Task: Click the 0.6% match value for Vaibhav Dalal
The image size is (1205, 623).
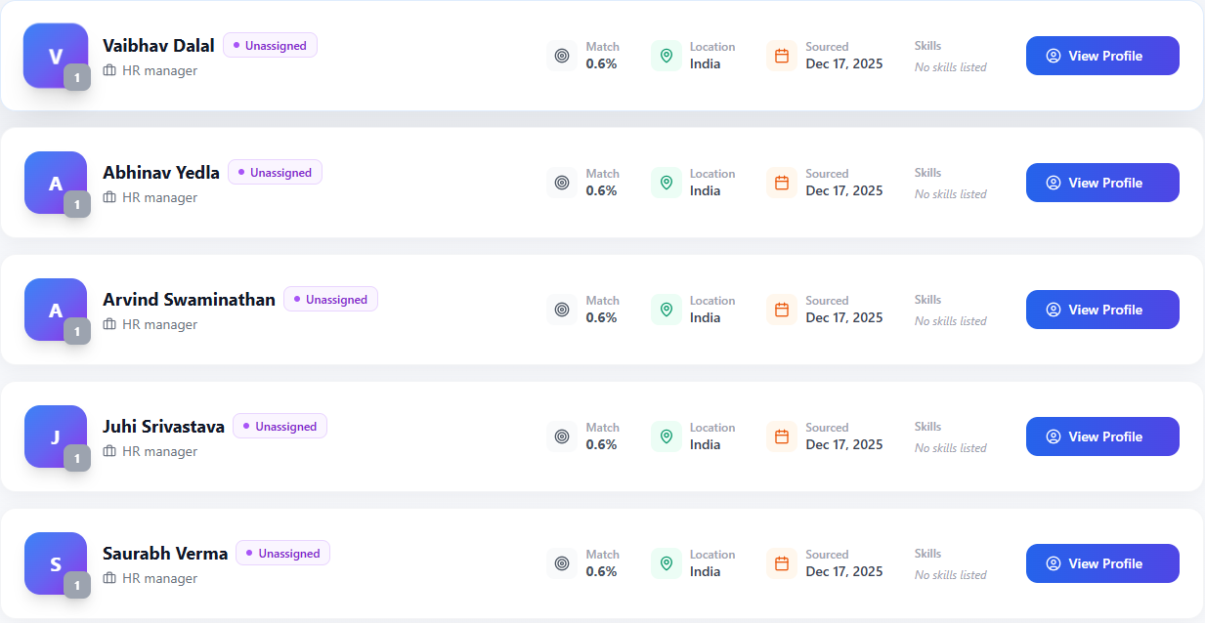Action: (601, 64)
